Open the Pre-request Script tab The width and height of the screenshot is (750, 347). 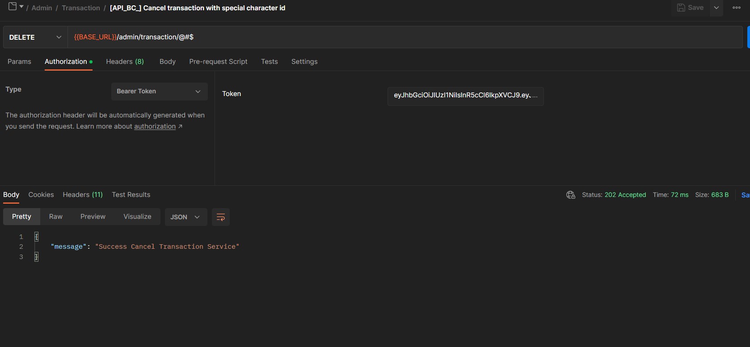click(218, 62)
